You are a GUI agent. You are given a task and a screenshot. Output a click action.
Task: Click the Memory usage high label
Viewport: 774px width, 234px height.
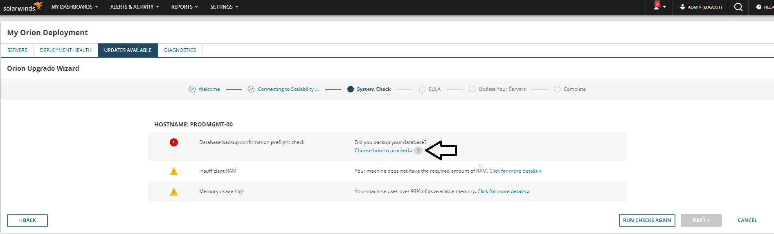pyautogui.click(x=222, y=191)
